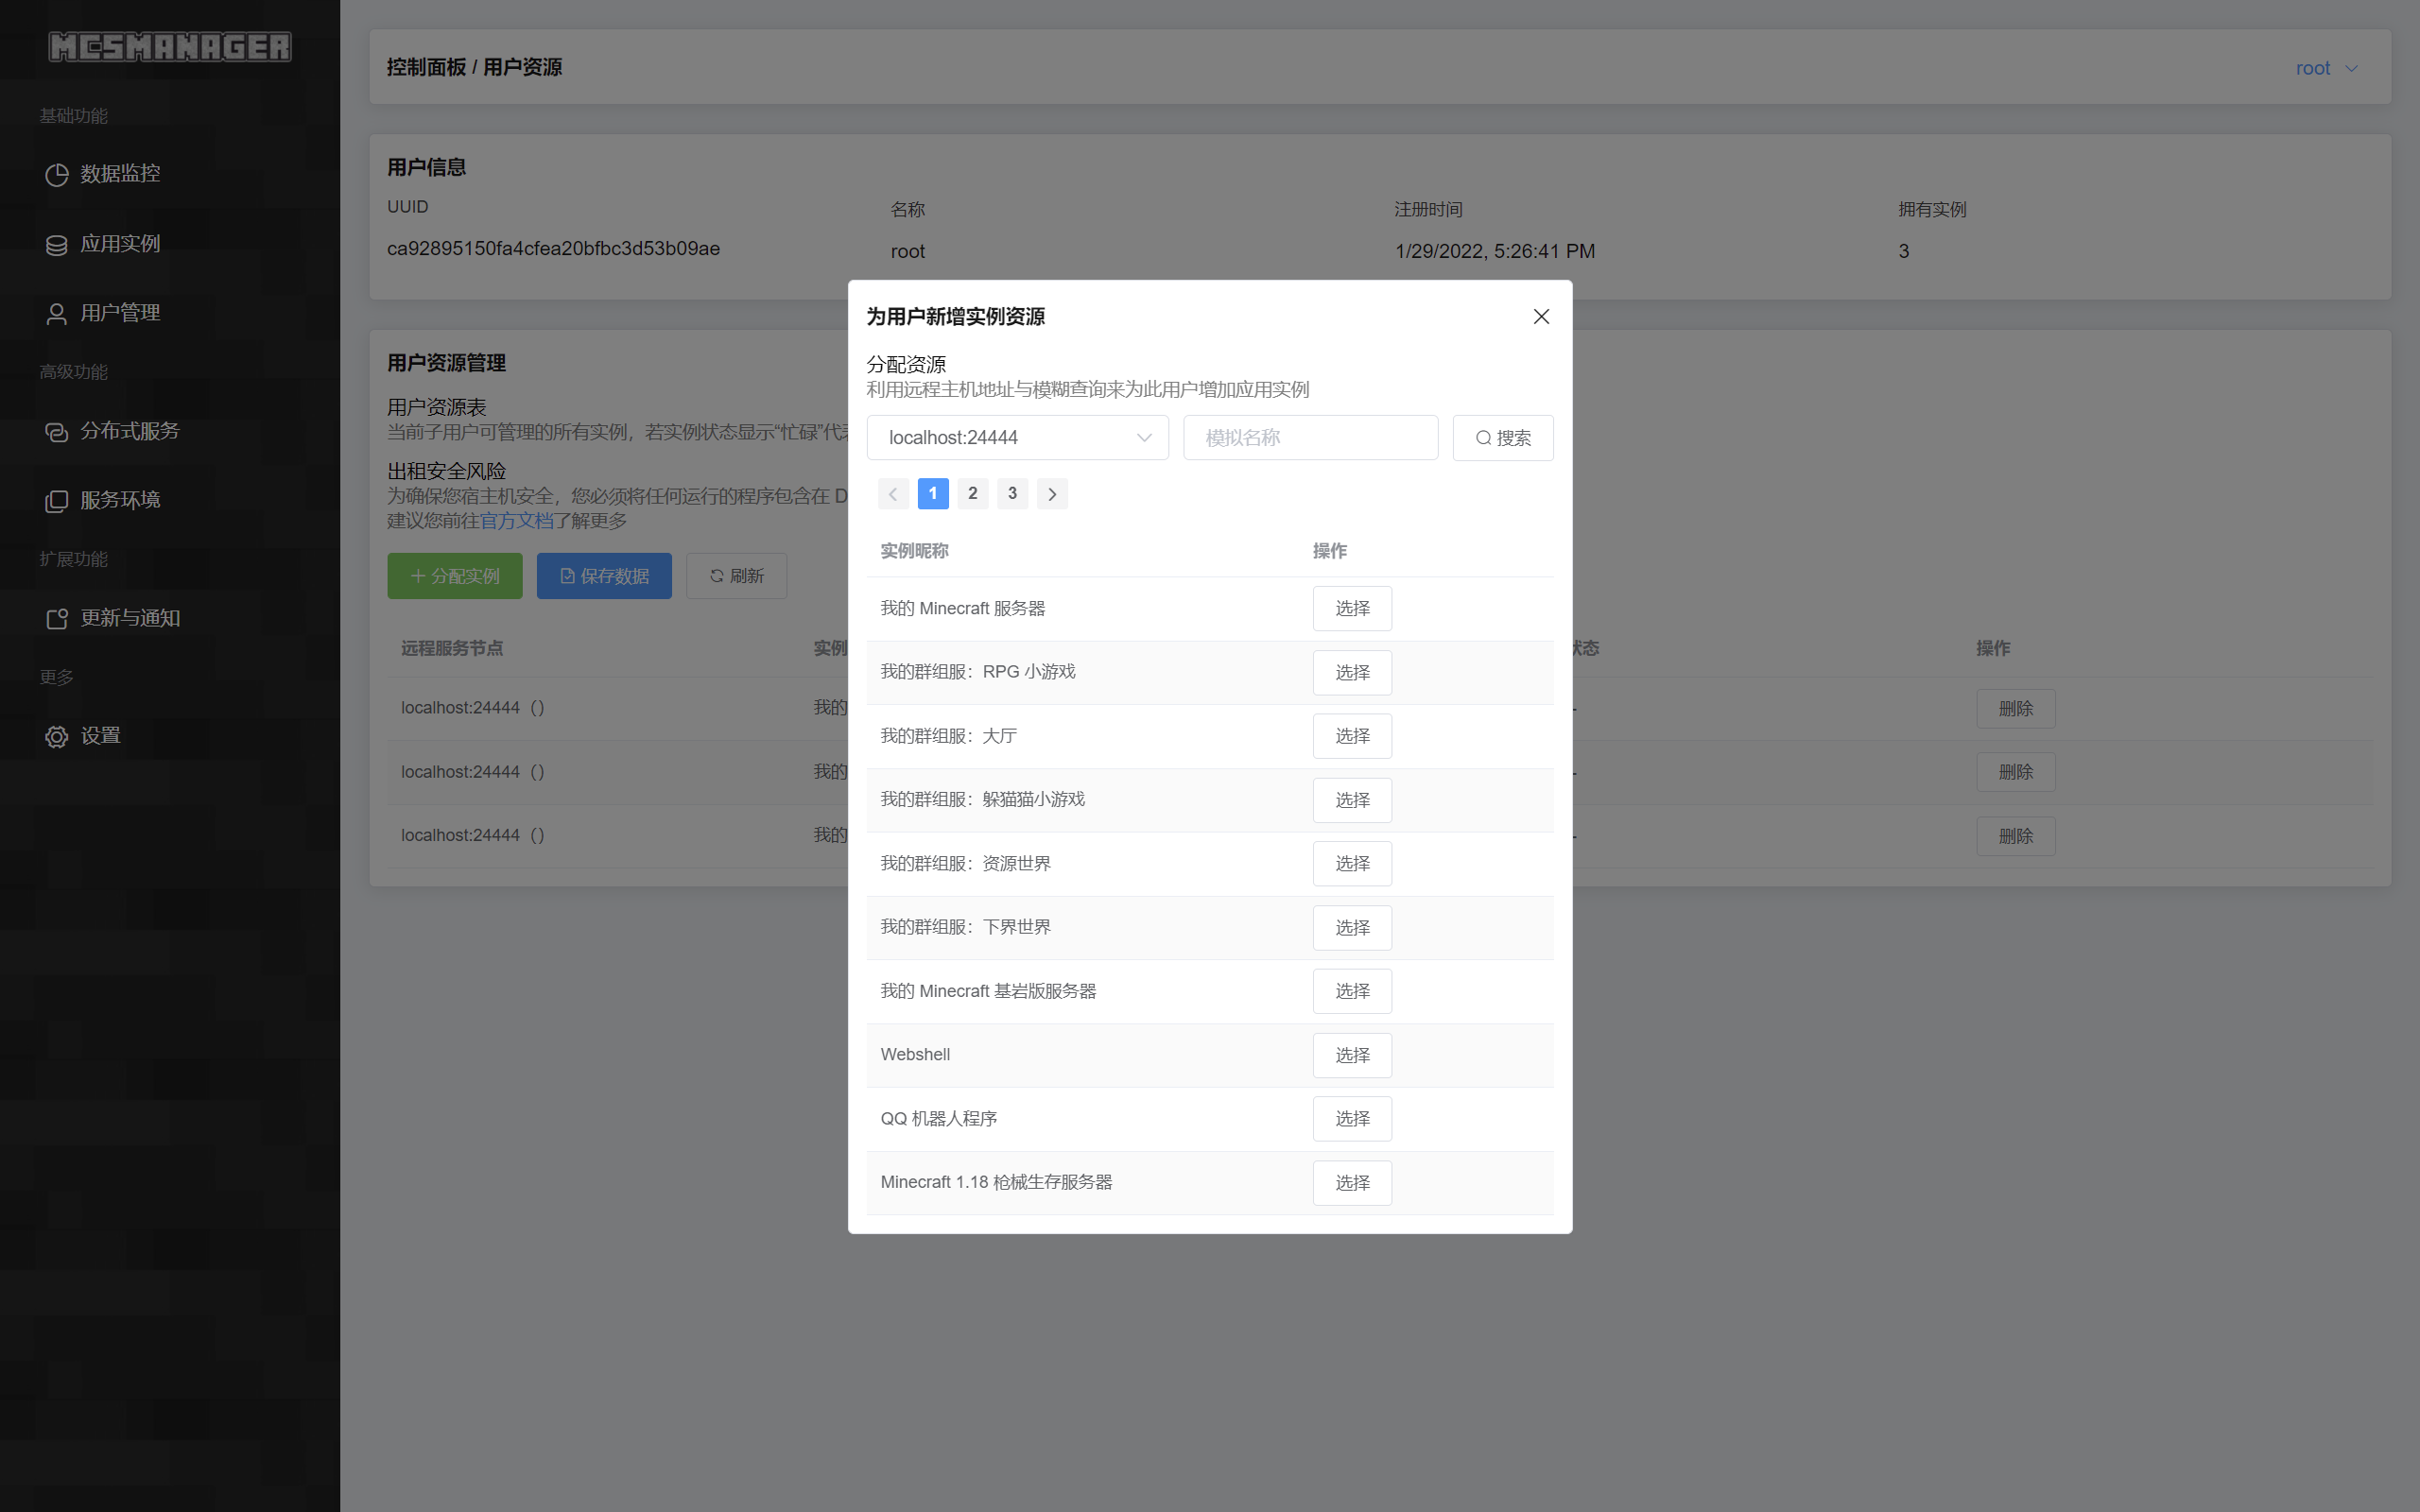The height and width of the screenshot is (1512, 2420).
Task: Click the updates and notifications icon
Action: tap(56, 619)
